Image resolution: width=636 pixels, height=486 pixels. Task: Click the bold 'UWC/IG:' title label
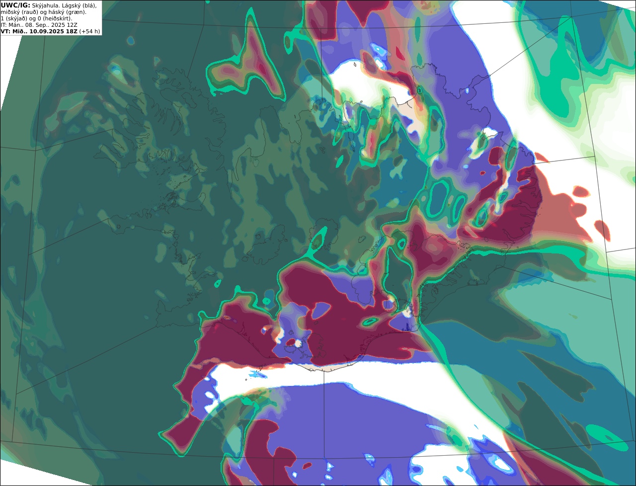(15, 5)
